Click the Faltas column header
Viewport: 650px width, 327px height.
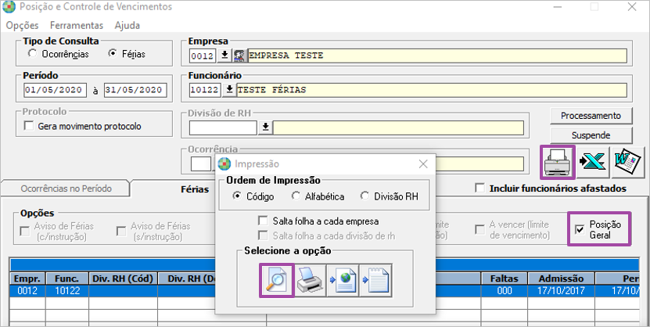tap(504, 278)
